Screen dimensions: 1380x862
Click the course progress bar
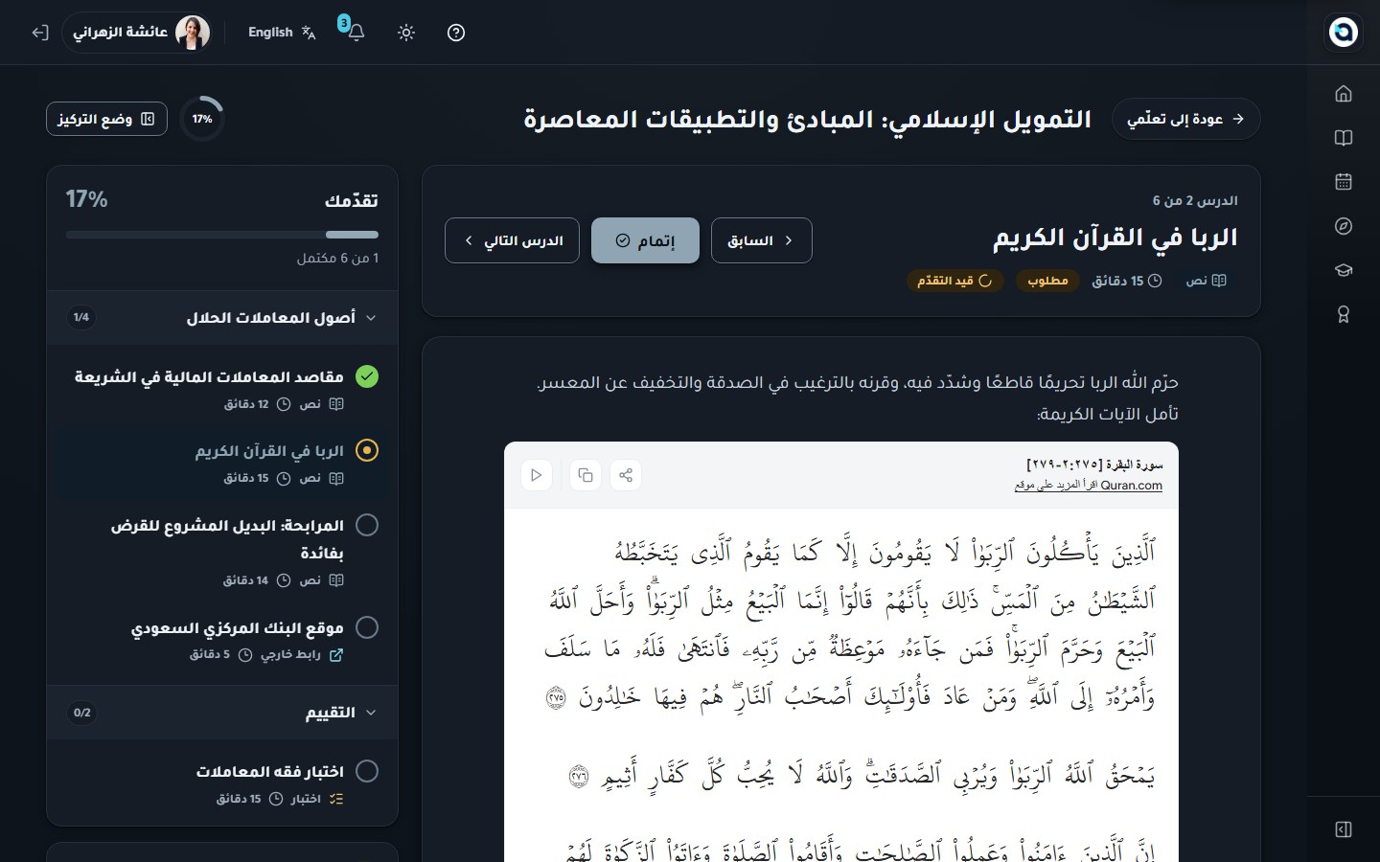coord(222,235)
